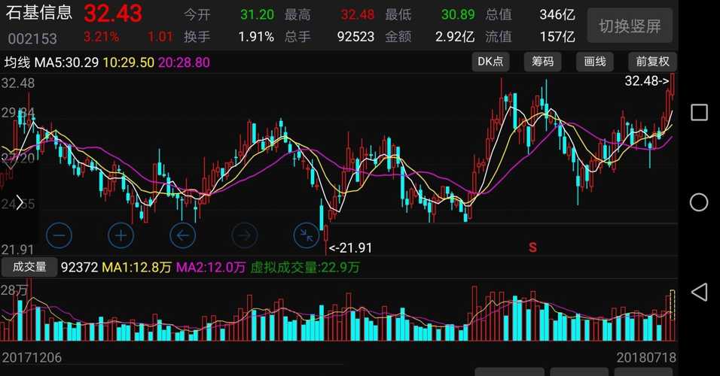Tap 今开 opening price 31.20
This screenshot has height=376, width=720.
(257, 15)
